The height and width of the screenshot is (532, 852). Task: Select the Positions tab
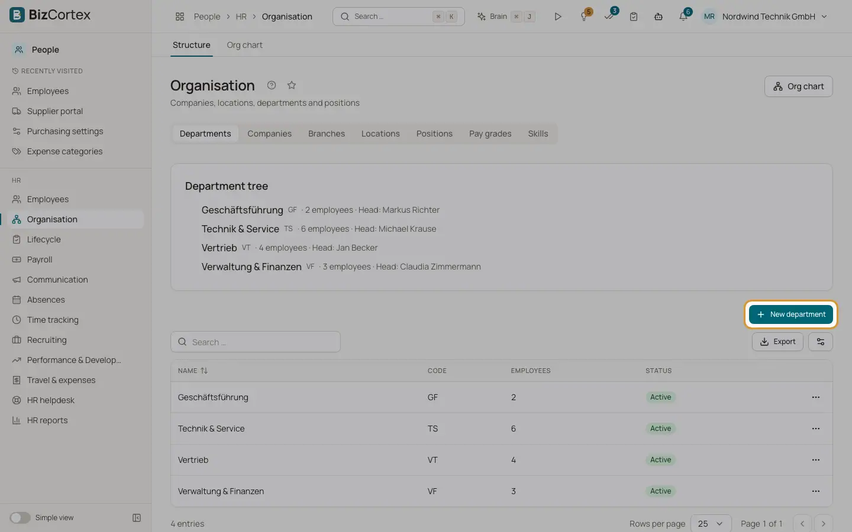coord(434,134)
